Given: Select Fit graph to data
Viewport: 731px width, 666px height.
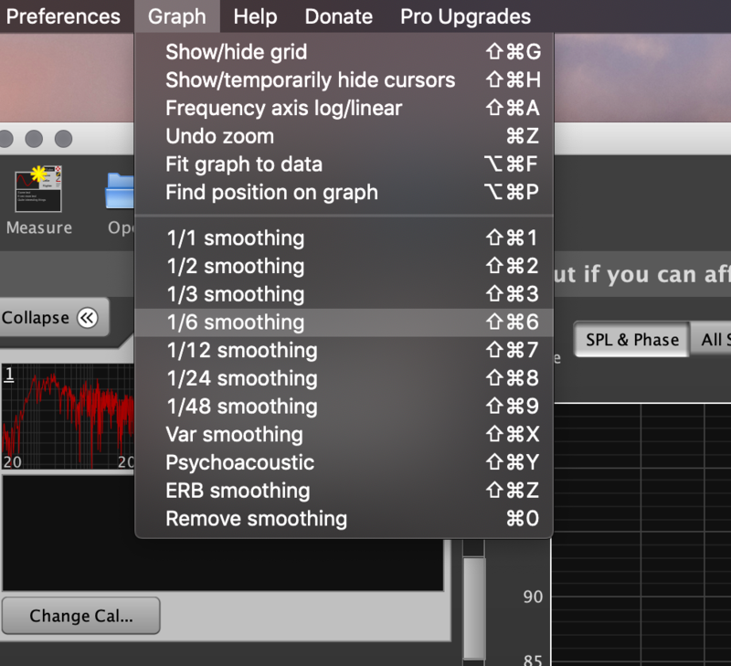Looking at the screenshot, I should point(243,164).
